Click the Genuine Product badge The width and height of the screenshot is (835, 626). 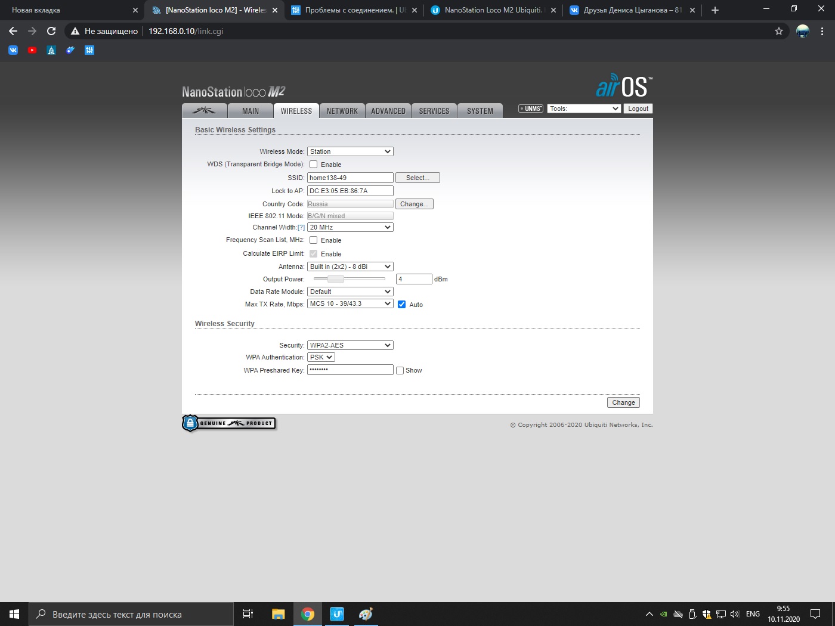(229, 423)
